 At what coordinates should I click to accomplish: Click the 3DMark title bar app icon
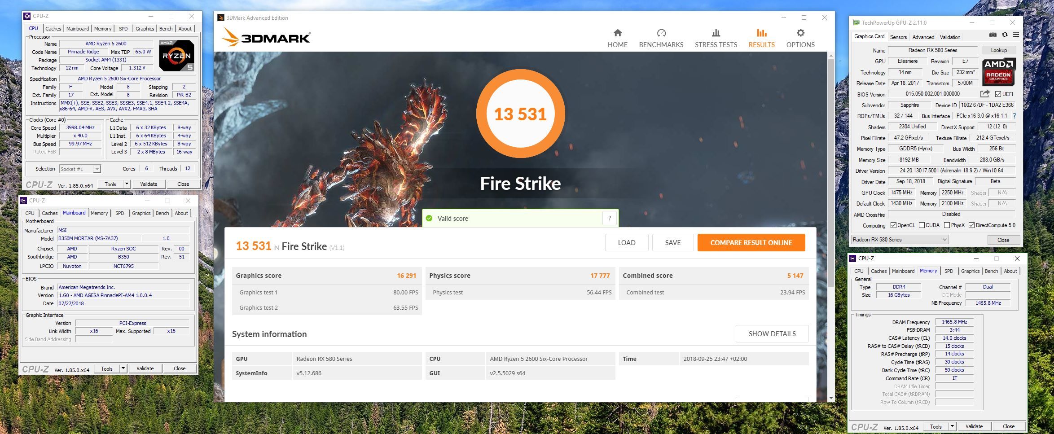[220, 18]
